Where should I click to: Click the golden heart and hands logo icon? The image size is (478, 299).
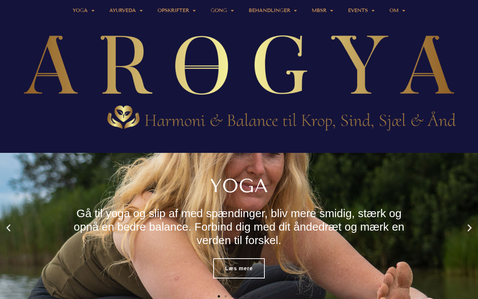coord(124,117)
